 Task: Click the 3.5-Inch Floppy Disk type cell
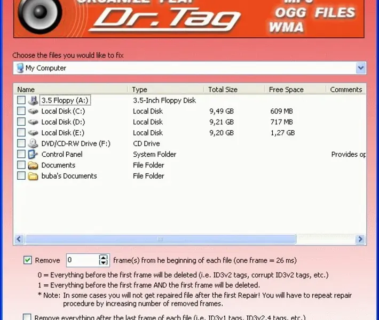coord(164,100)
